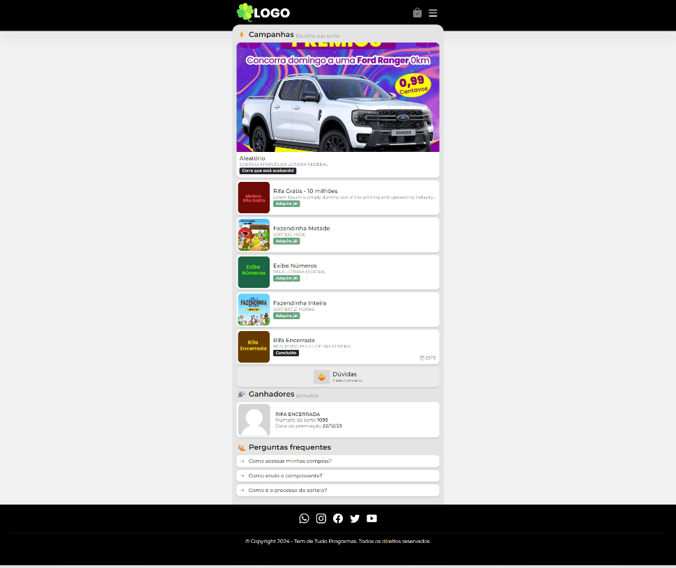
Task: Open the Fazendinha Metade thumbnail image
Action: (x=254, y=235)
